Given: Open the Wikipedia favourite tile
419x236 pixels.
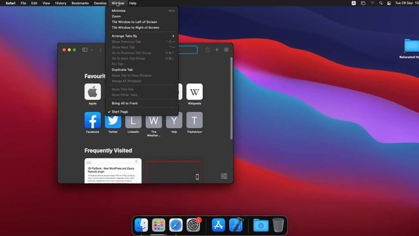Looking at the screenshot, I should (x=194, y=92).
